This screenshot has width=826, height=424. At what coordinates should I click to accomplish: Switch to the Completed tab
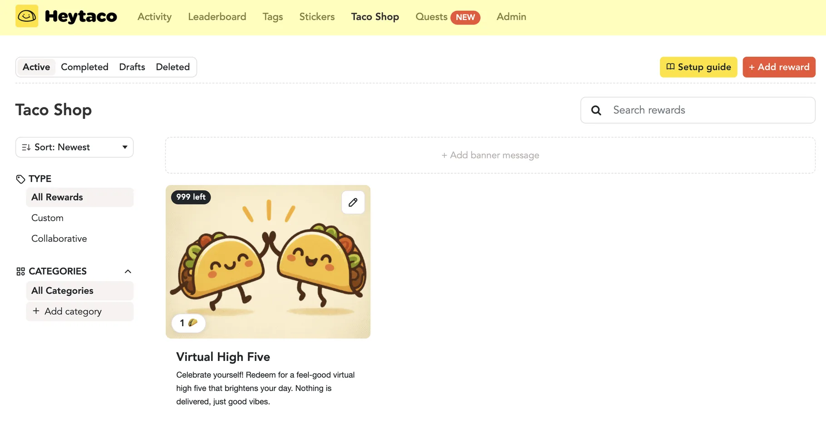(x=84, y=67)
